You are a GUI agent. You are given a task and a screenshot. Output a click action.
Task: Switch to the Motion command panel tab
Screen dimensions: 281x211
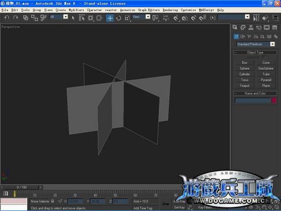tap(259, 27)
